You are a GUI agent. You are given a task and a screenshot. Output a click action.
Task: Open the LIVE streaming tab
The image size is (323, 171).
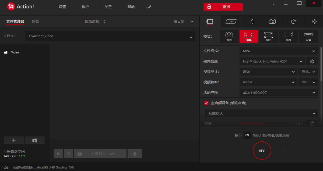(231, 22)
